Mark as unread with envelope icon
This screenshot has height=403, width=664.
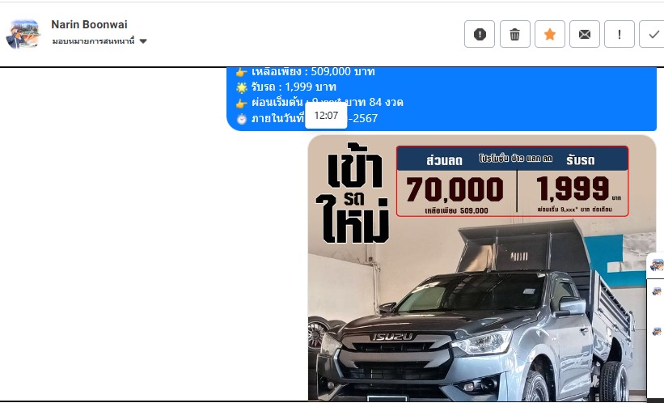[585, 34]
